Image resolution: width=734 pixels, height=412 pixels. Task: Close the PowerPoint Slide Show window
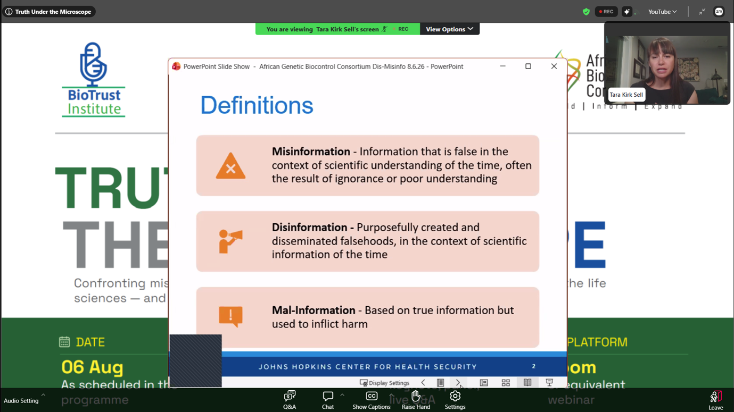tap(554, 66)
